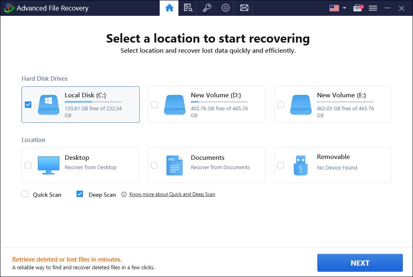This screenshot has height=277, width=413.
Task: Click the Documents folder icon
Action: tap(175, 165)
